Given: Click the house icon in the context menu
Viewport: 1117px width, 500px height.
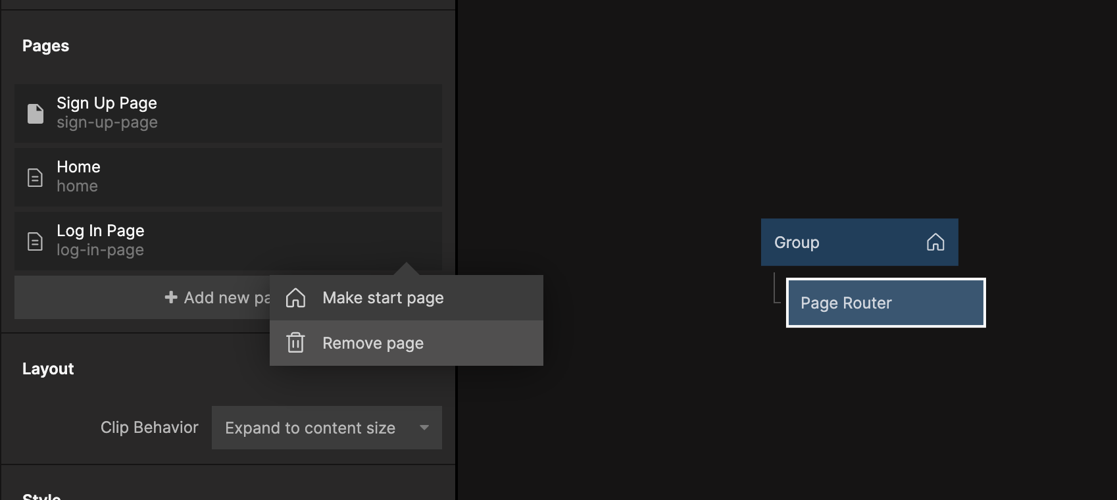Looking at the screenshot, I should click(295, 298).
